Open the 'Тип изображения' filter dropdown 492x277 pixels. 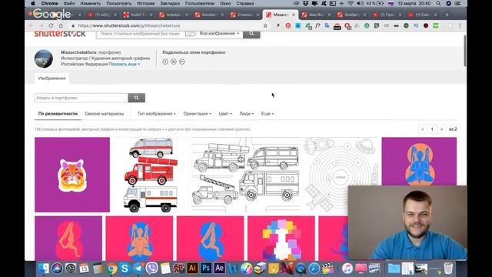pos(157,114)
